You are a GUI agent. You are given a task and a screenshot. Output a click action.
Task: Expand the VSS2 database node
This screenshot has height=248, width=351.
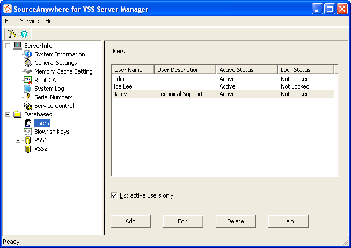18,149
